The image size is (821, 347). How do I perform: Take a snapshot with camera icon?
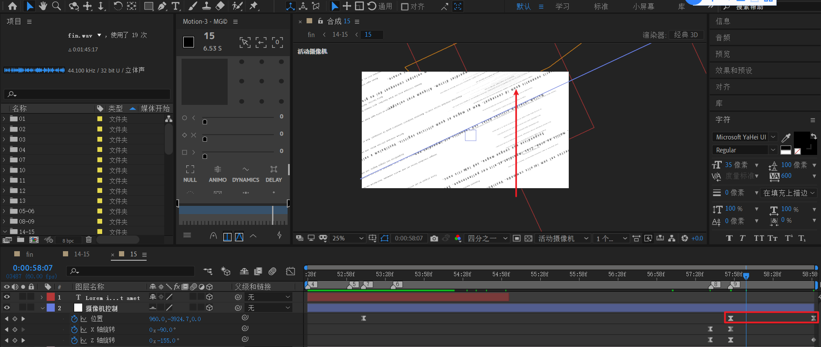(434, 238)
